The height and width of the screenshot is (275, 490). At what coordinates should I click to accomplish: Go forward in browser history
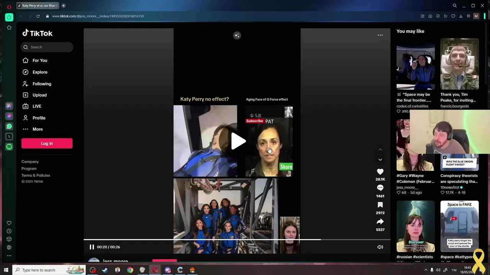[x=29, y=16]
